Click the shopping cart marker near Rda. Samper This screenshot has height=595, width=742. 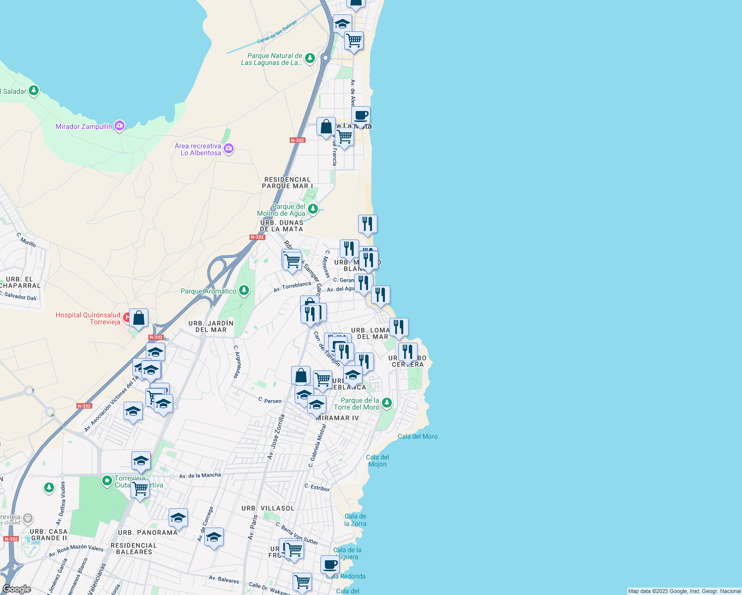292,259
